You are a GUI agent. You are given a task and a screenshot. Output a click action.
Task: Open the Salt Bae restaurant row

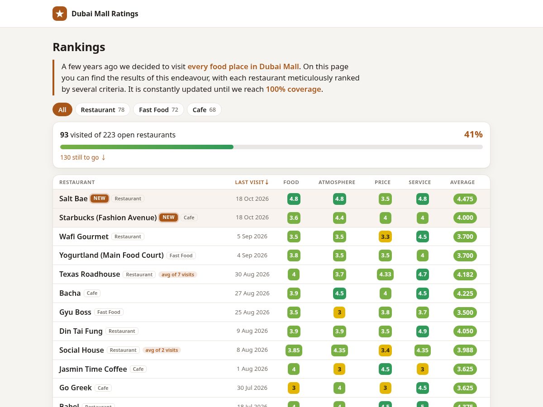point(271,199)
